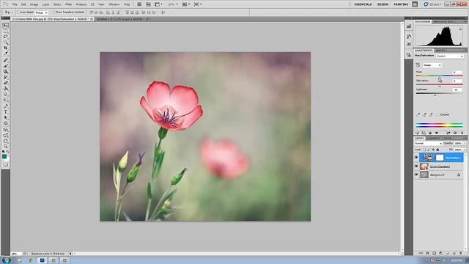Open the Hue/Saturation preset dropdown
This screenshot has height=264, width=469.
[450, 56]
